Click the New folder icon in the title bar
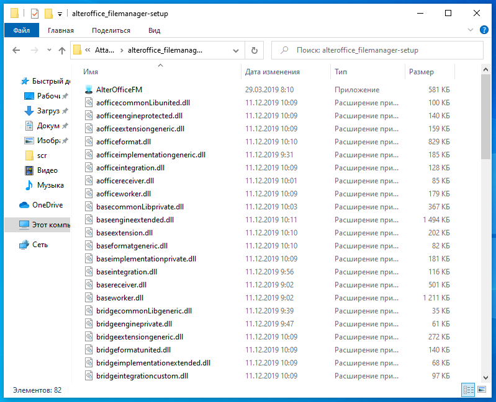Viewport: 496px width, 402px height. [x=48, y=14]
